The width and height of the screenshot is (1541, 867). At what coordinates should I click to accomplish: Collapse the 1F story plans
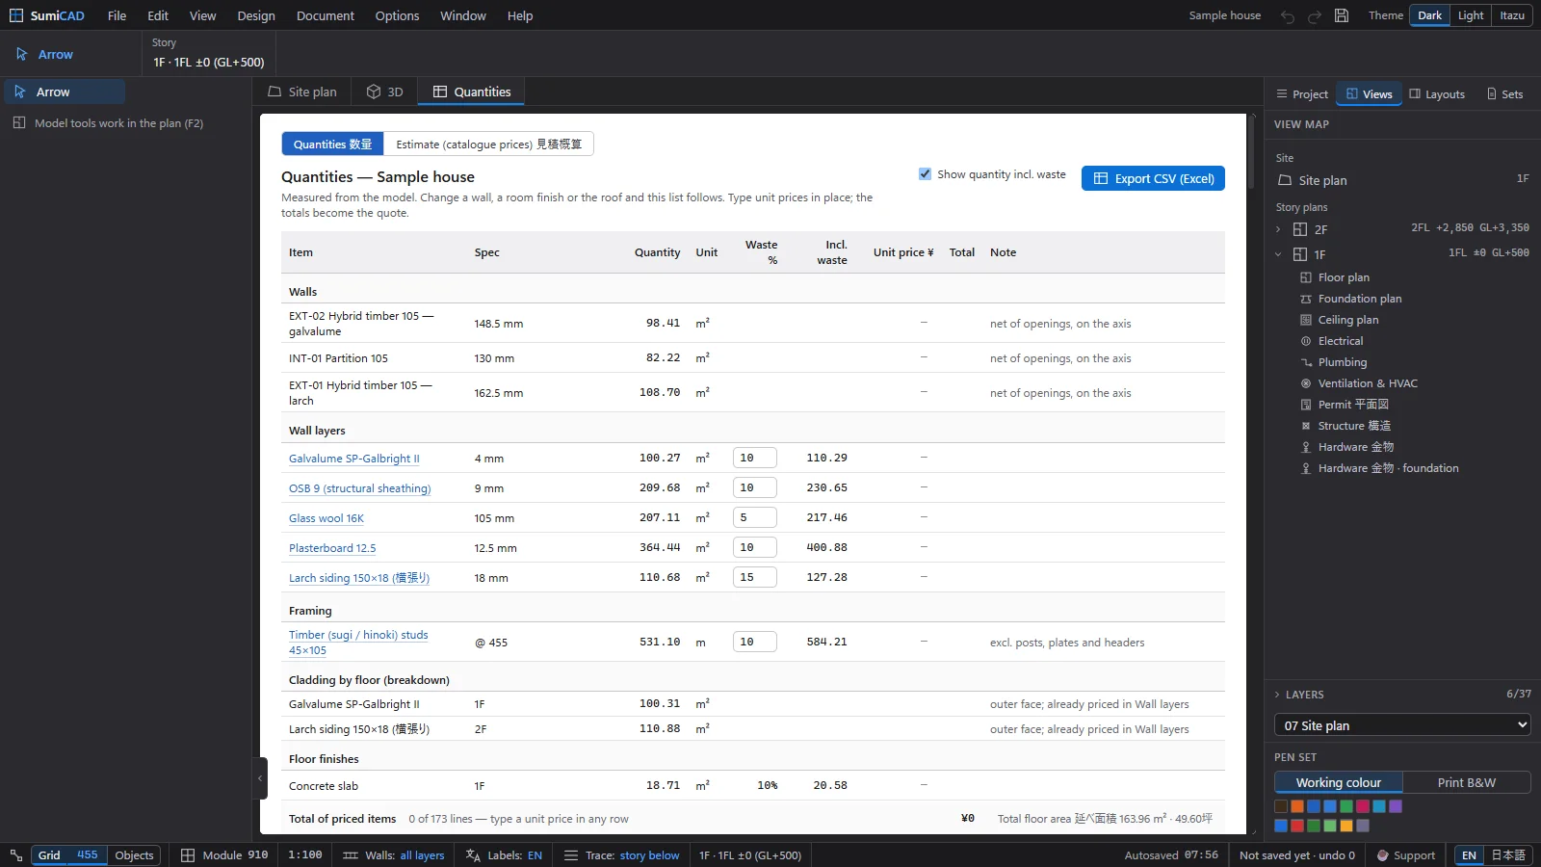(1278, 254)
